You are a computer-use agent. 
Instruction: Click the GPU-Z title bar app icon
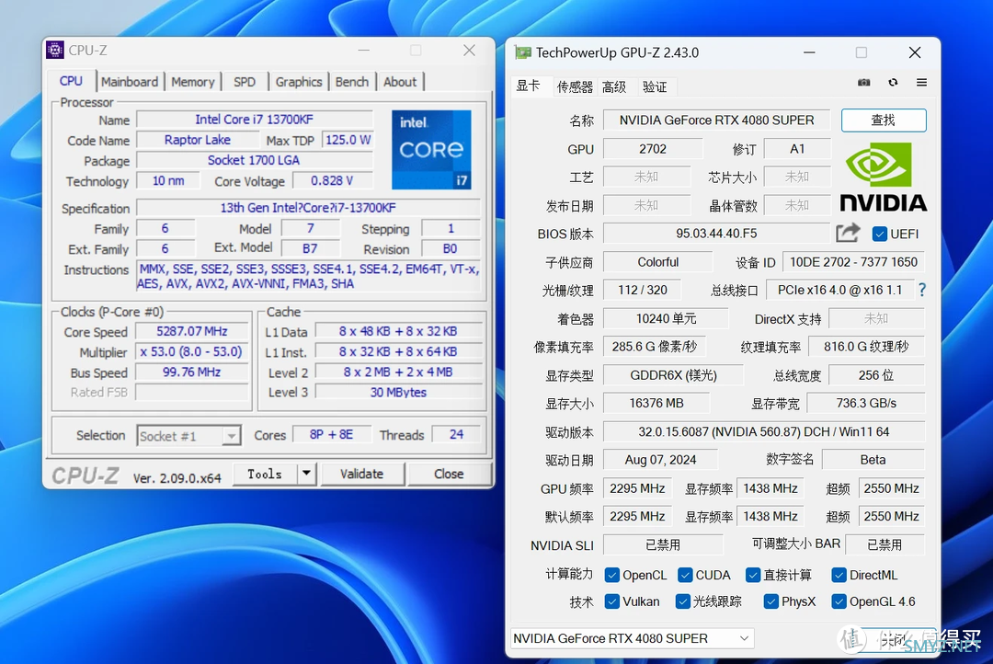point(523,52)
